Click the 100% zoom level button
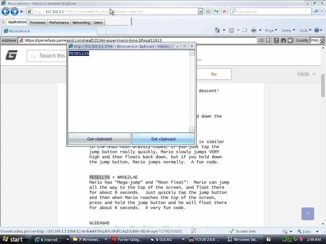The width and height of the screenshot is (326, 244). click(x=304, y=232)
